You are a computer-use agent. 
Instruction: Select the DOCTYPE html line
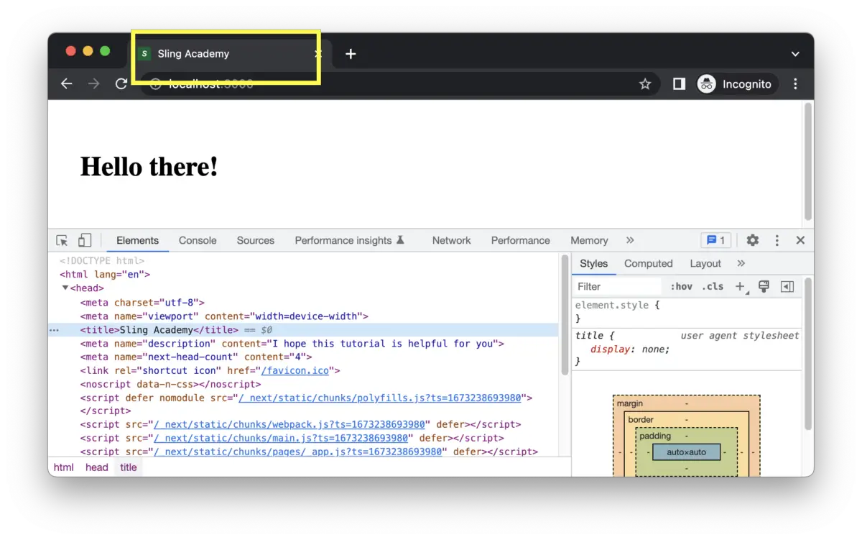pos(102,261)
